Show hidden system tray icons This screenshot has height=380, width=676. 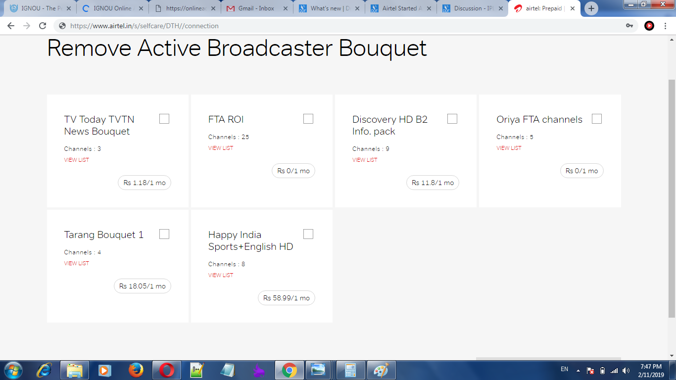(x=578, y=370)
